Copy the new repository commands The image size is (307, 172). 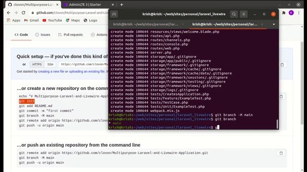pyautogui.click(x=281, y=97)
